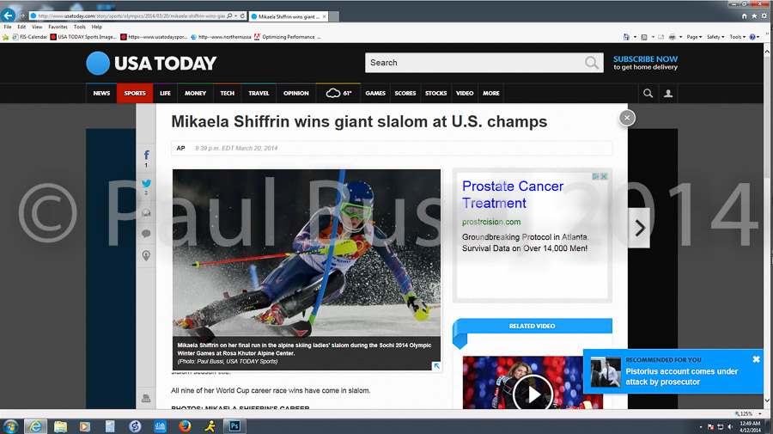Click the location pin sidebar icon
773x434 pixels.
point(146,255)
